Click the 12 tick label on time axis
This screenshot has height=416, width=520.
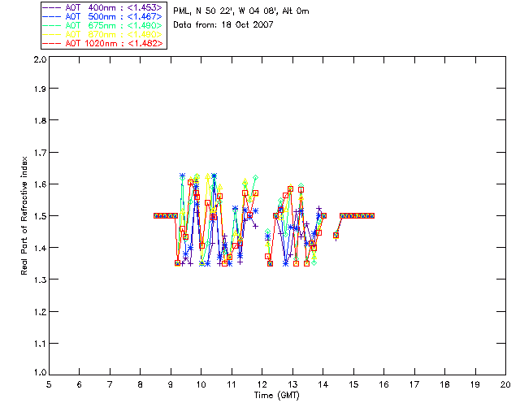[262, 384]
